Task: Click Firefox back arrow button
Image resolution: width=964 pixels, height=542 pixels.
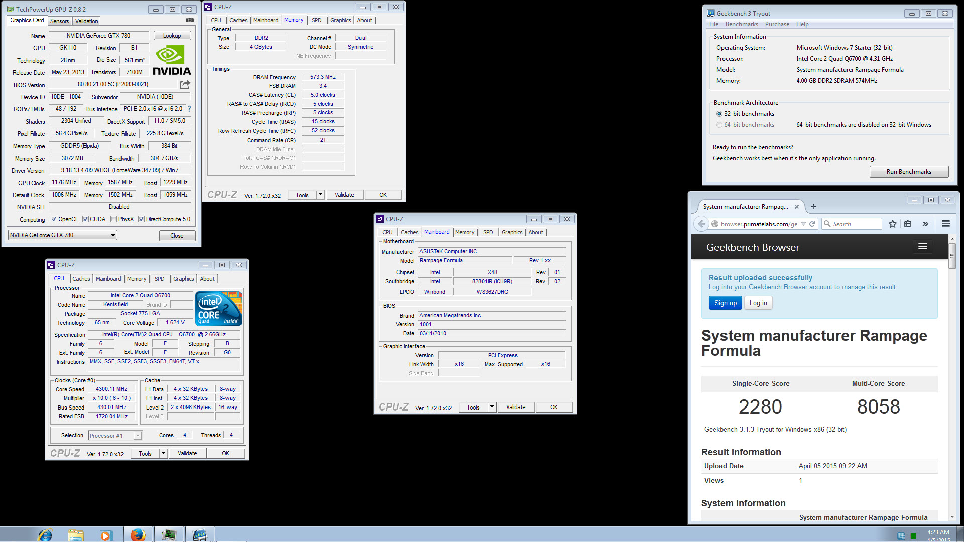Action: tap(701, 224)
